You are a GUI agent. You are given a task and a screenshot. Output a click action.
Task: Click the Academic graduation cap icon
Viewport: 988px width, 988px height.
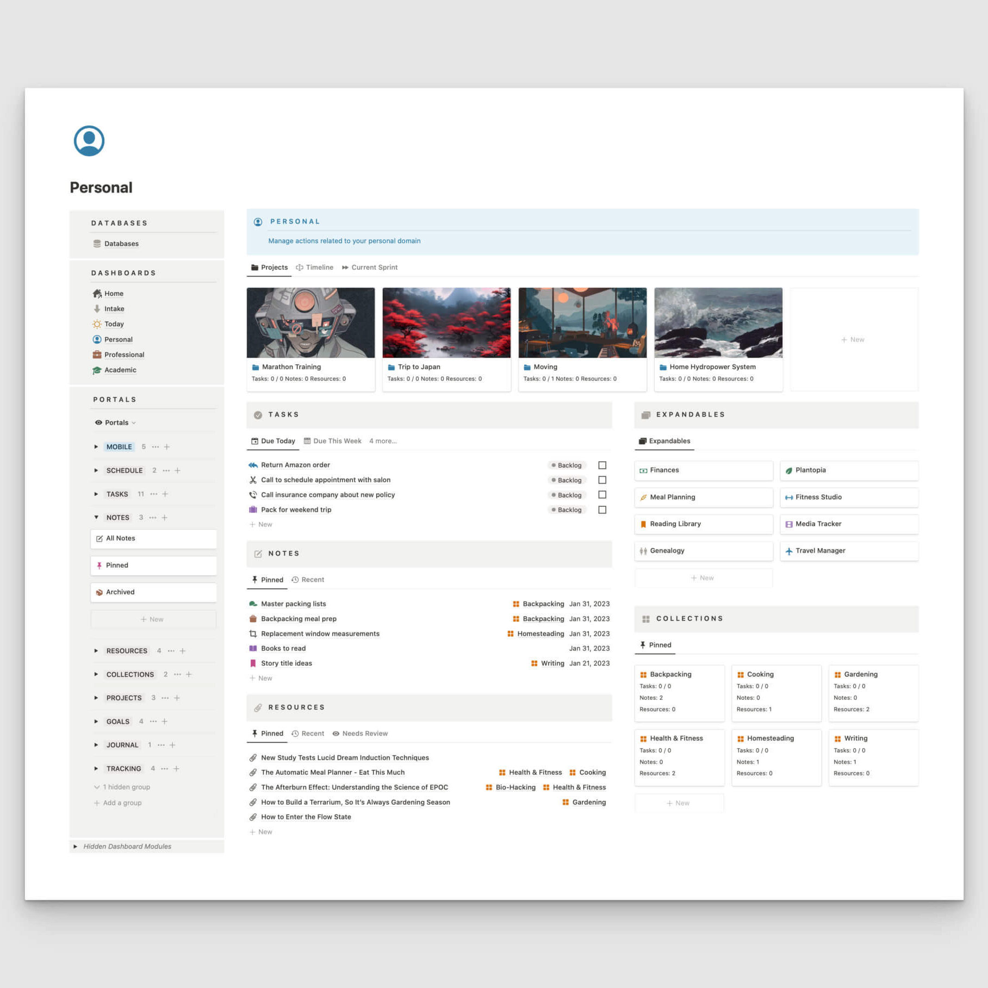coord(97,370)
